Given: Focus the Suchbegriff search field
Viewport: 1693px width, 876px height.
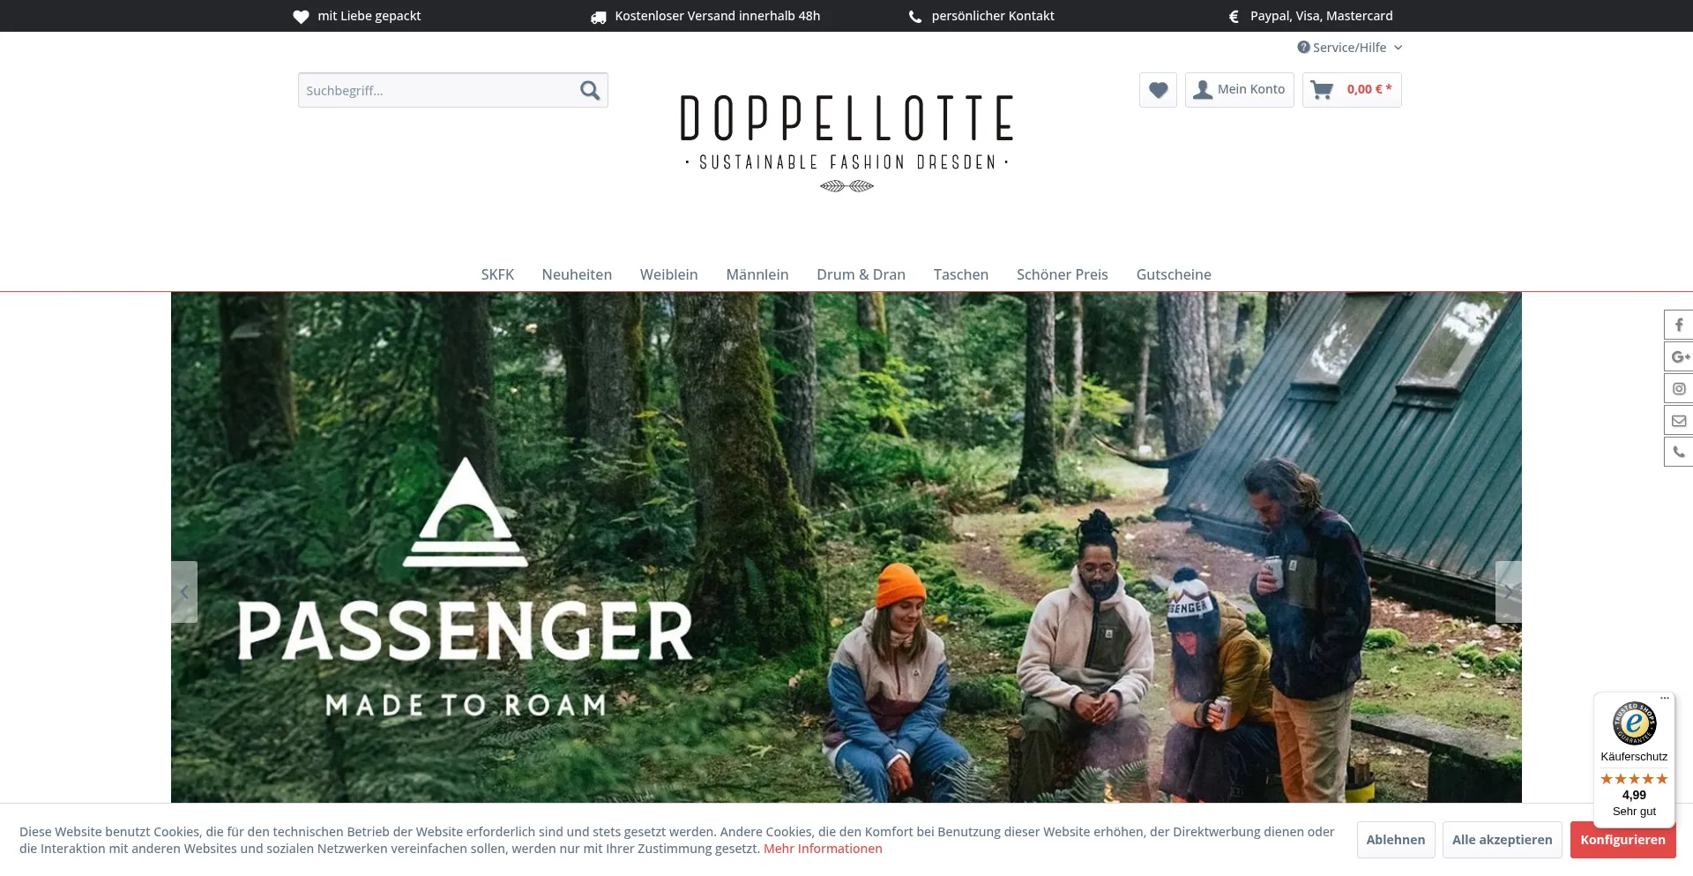Looking at the screenshot, I should click(436, 90).
